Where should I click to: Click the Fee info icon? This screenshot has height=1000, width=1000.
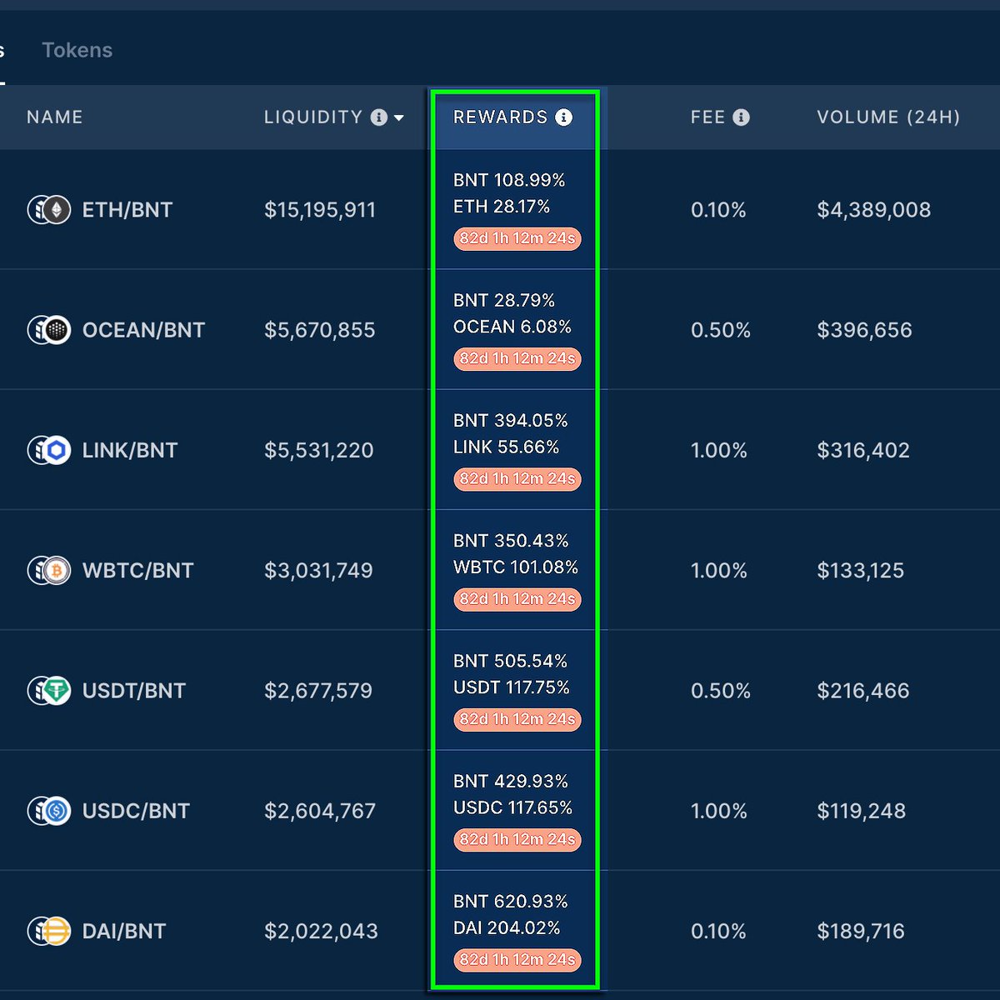741,117
